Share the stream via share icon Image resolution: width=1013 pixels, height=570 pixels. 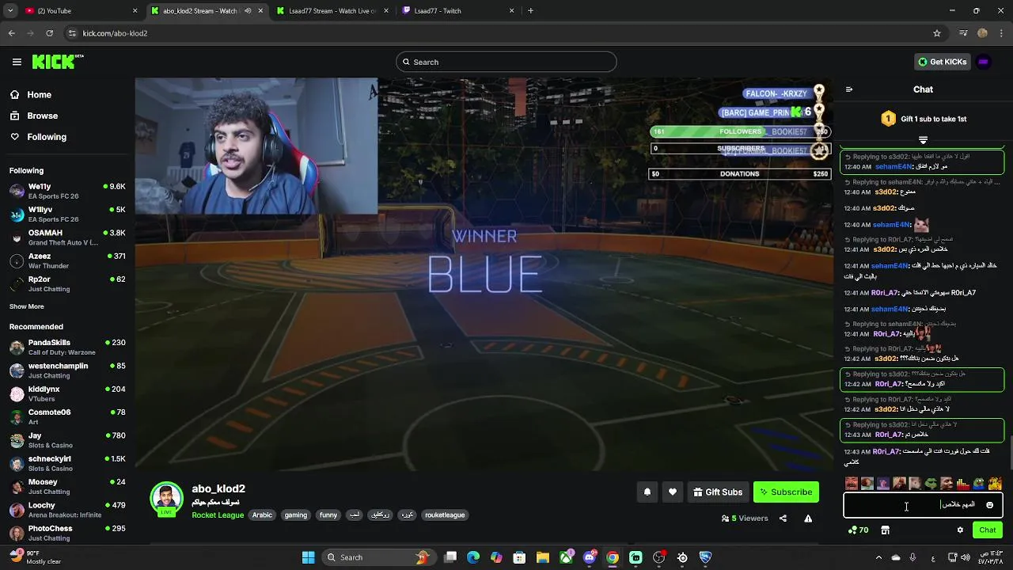(x=783, y=519)
